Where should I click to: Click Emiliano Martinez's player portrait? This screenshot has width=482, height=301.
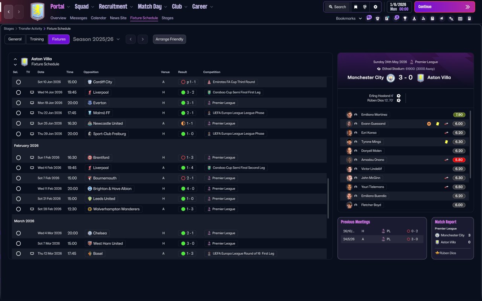[349, 115]
